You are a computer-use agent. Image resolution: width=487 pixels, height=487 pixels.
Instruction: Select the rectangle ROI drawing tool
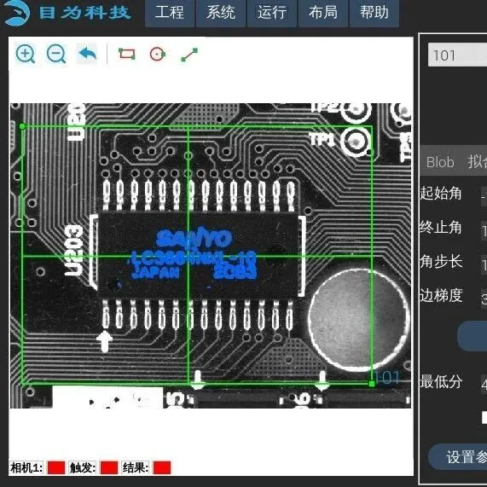pos(127,54)
